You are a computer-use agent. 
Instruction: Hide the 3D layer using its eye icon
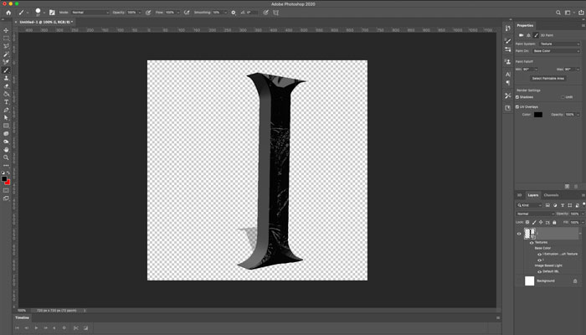519,234
